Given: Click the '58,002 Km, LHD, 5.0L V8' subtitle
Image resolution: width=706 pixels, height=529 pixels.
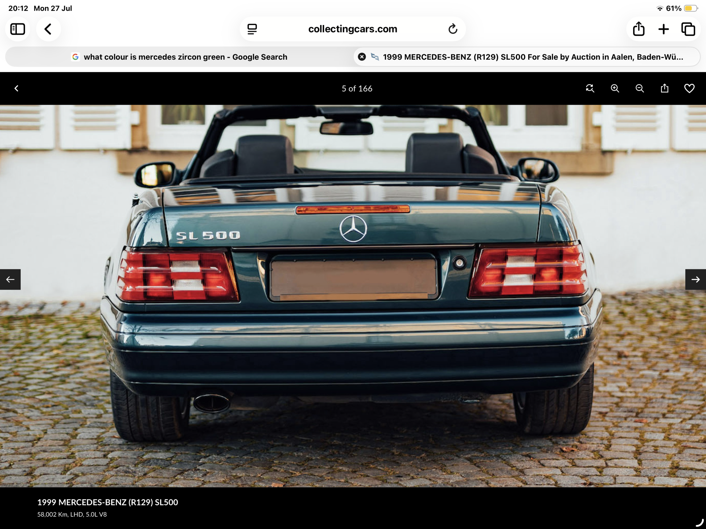Looking at the screenshot, I should click(72, 514).
